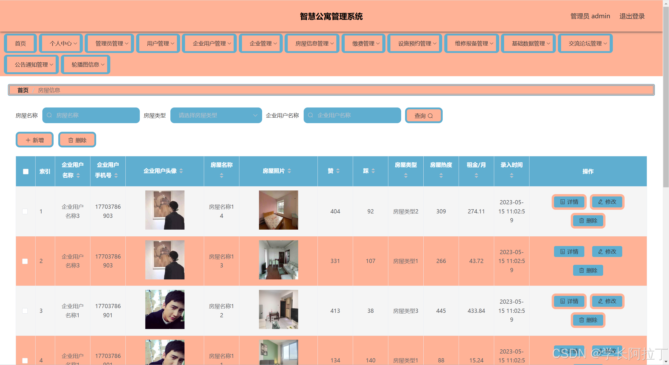Click inside the 房屋名称 search field
The height and width of the screenshot is (365, 669).
(91, 115)
